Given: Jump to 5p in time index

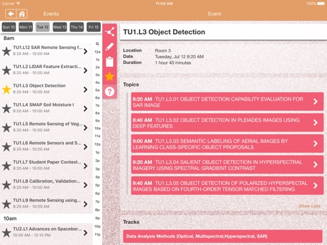Looking at the screenshot, I should click(x=97, y=185).
